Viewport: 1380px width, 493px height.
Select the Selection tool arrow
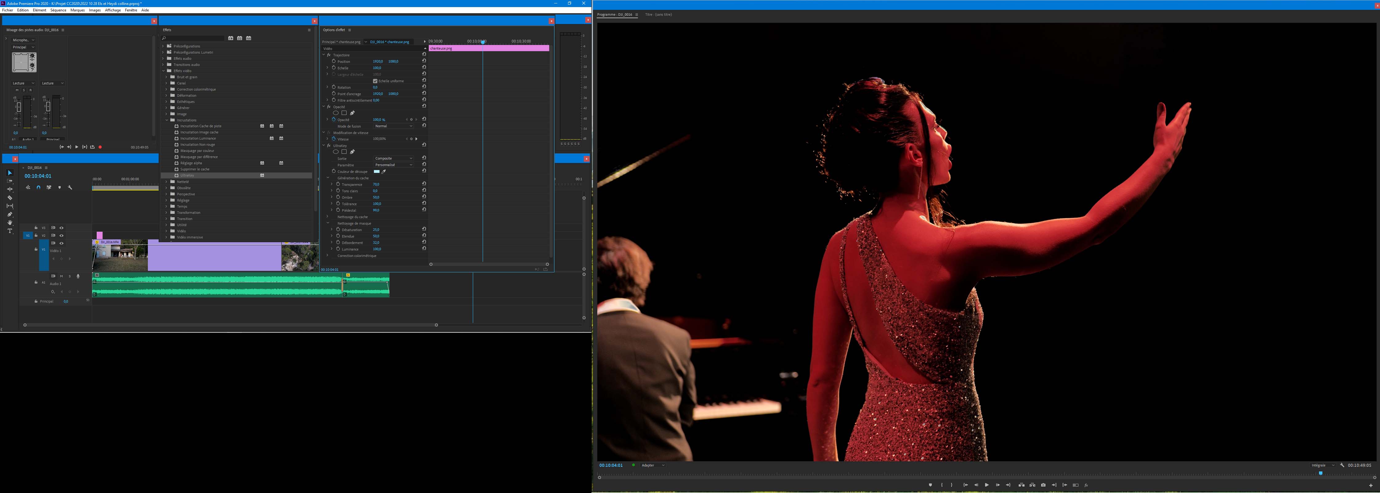[x=10, y=173]
